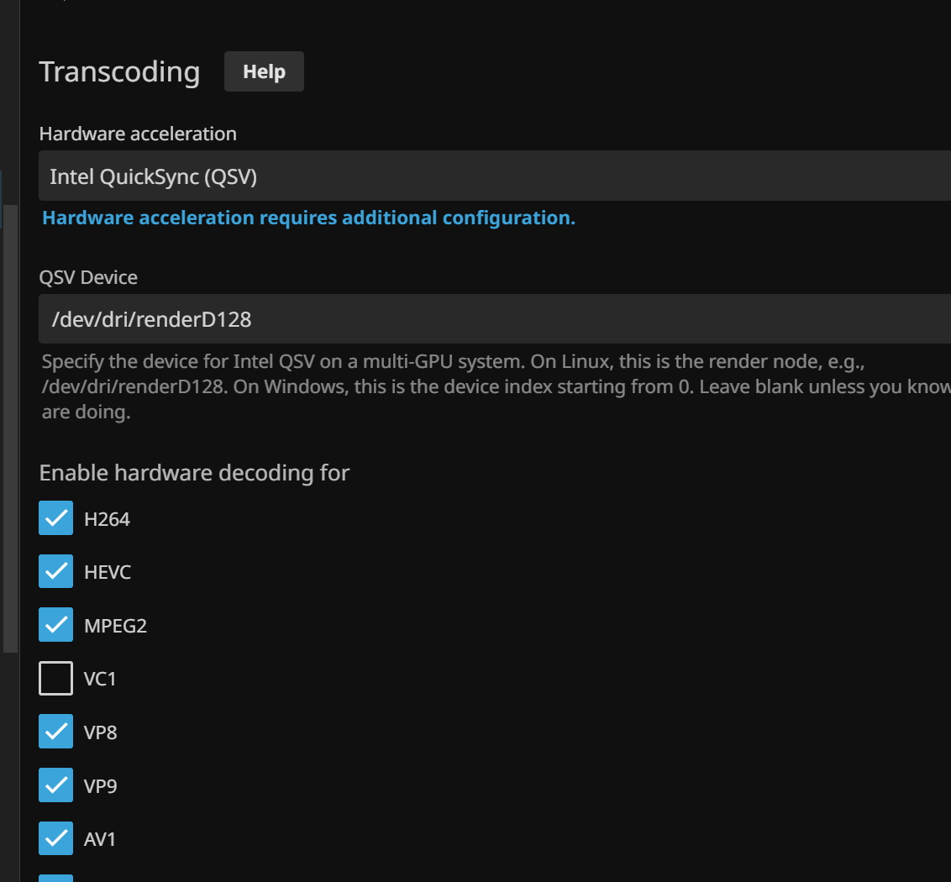The height and width of the screenshot is (882, 951).
Task: Click the VC1 label text
Action: pyautogui.click(x=100, y=679)
